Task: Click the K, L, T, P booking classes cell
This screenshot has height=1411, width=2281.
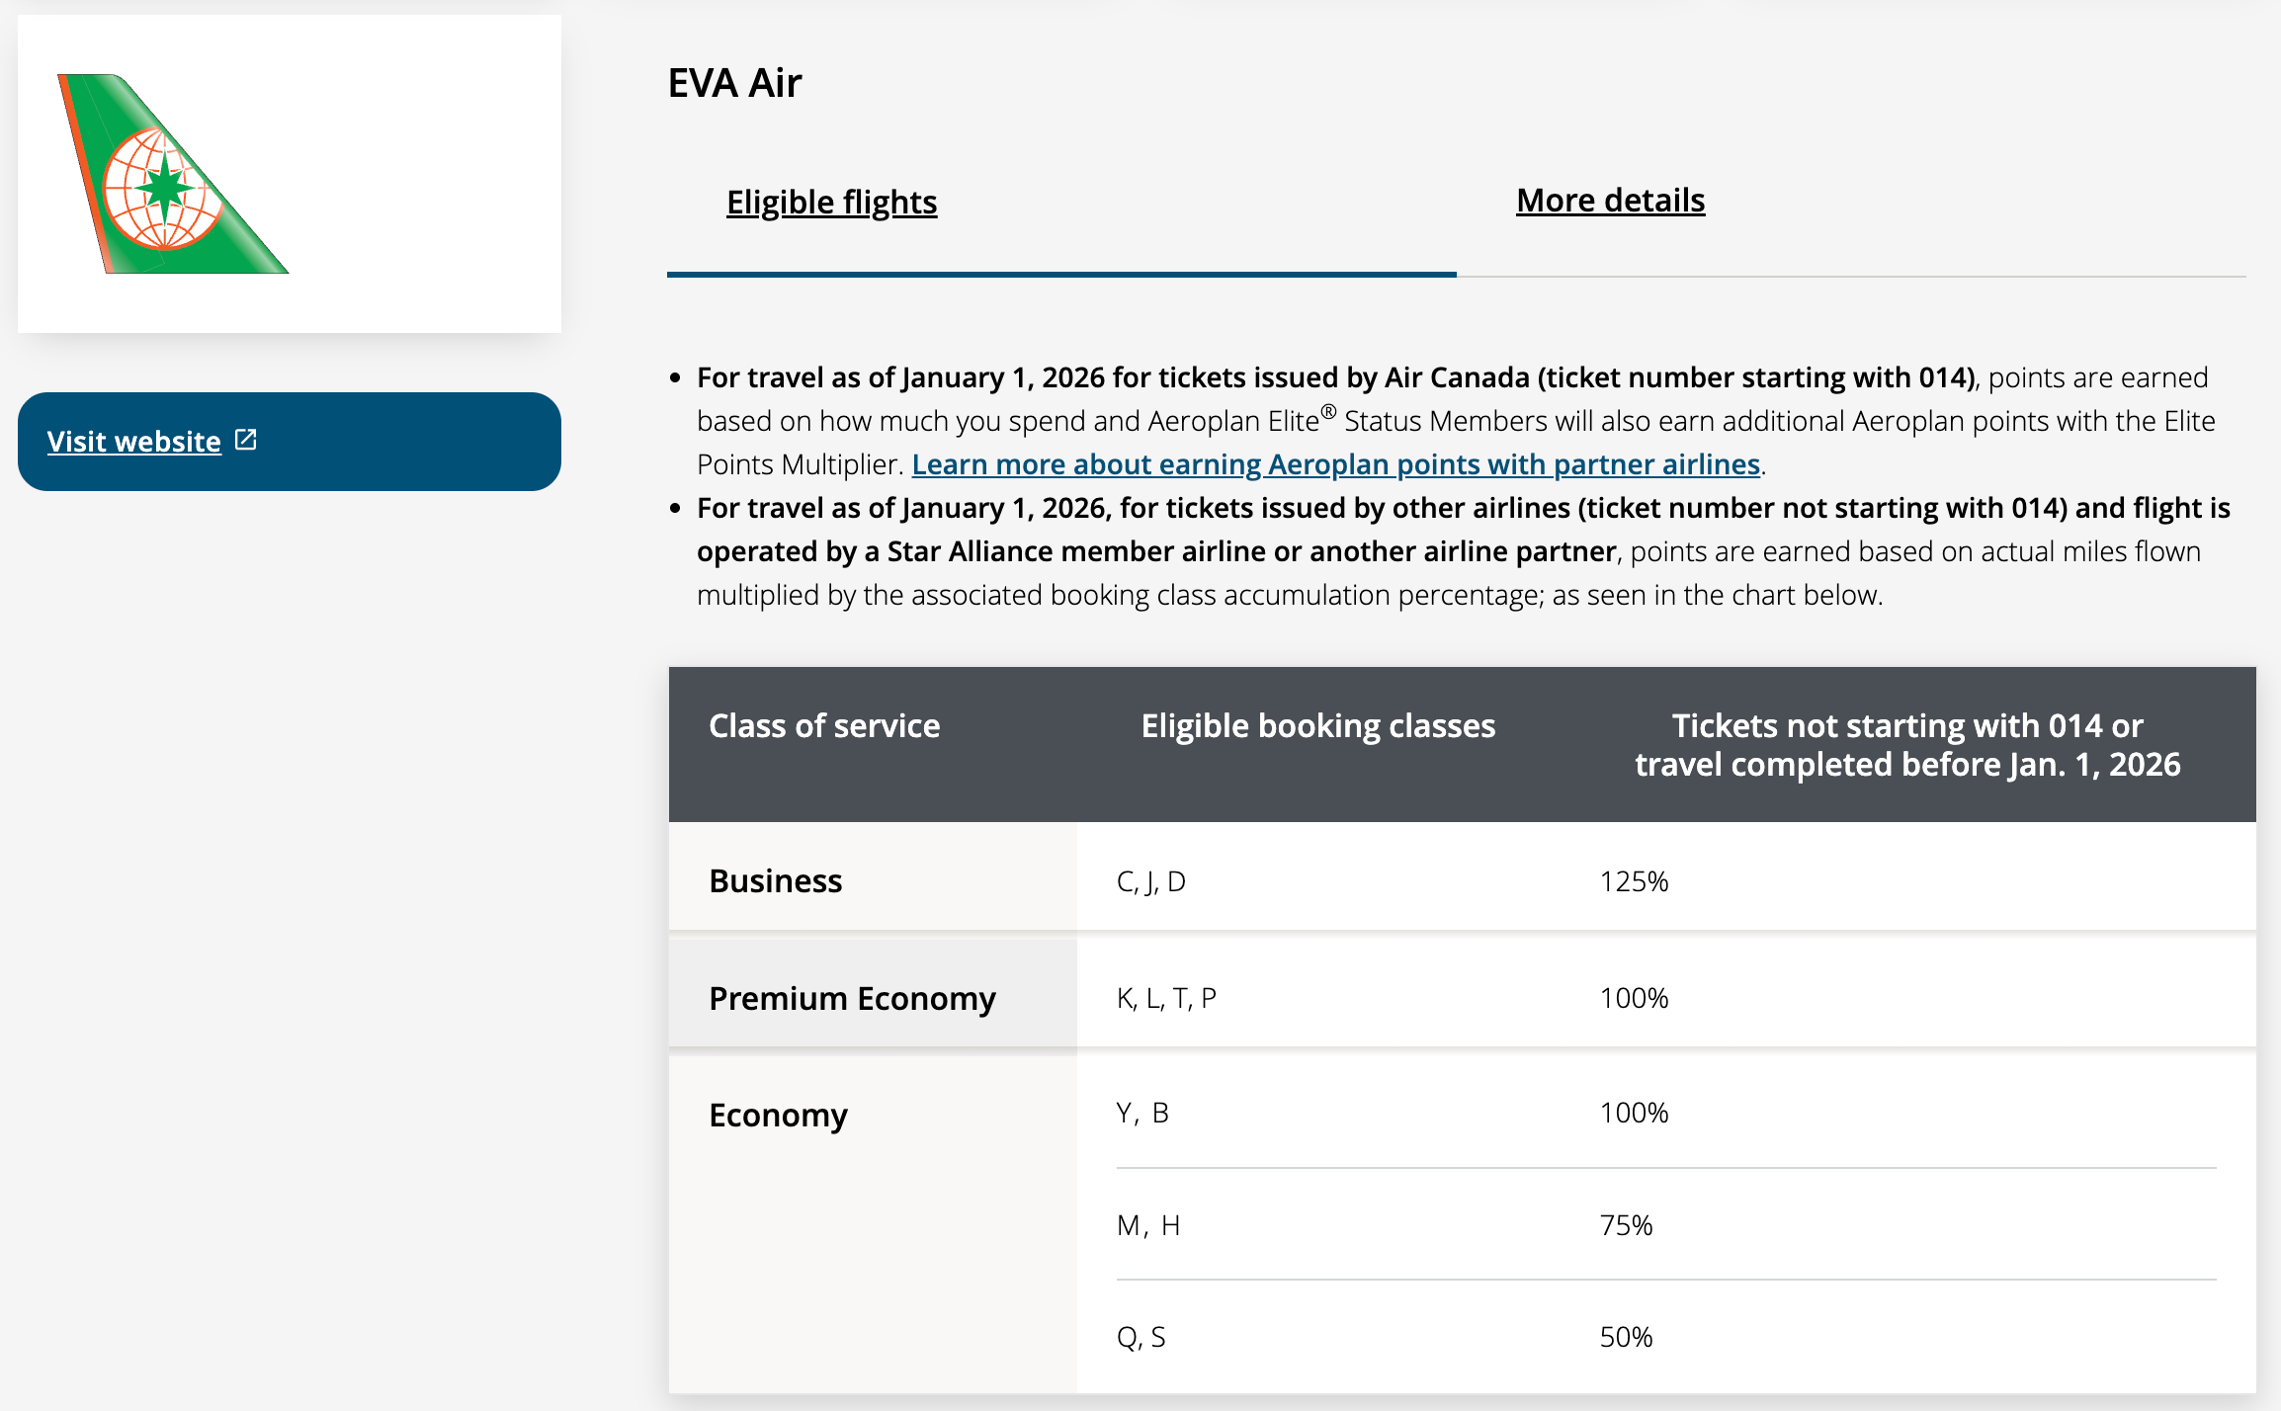Action: click(1166, 997)
